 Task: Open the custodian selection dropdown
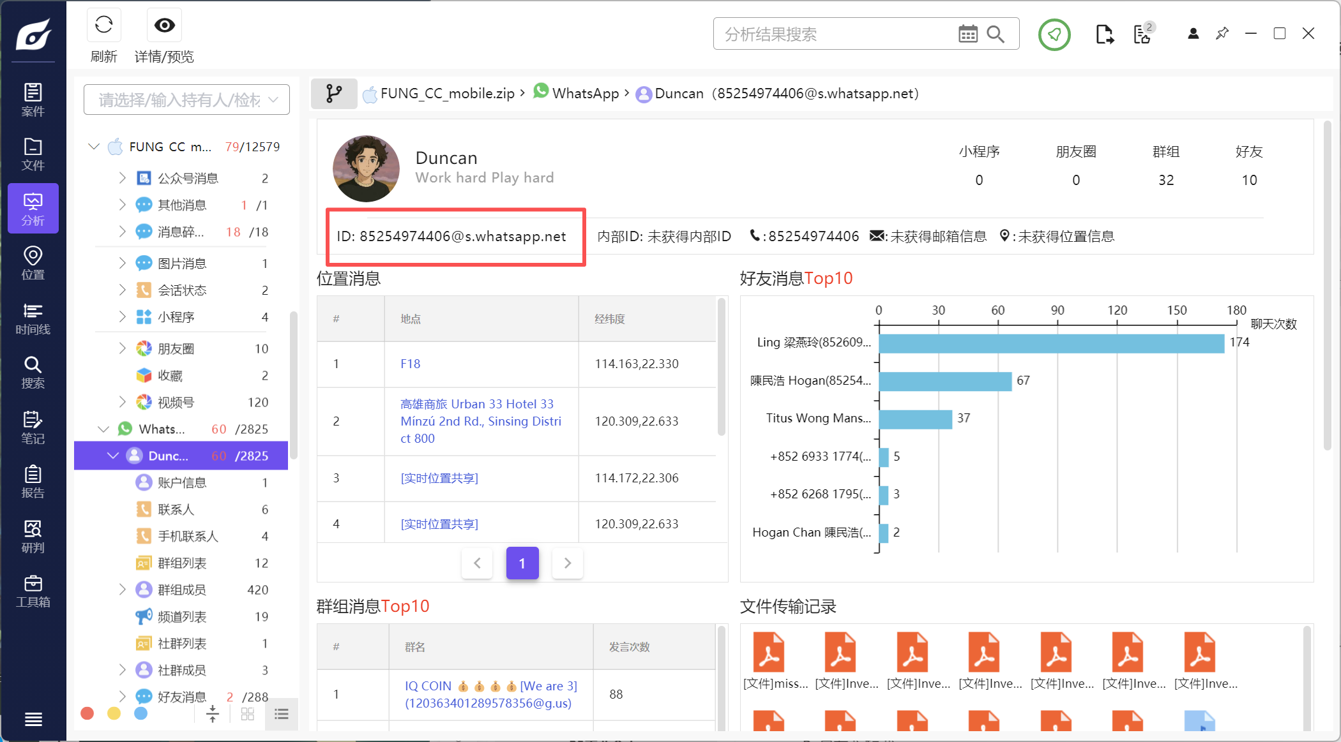click(x=186, y=100)
